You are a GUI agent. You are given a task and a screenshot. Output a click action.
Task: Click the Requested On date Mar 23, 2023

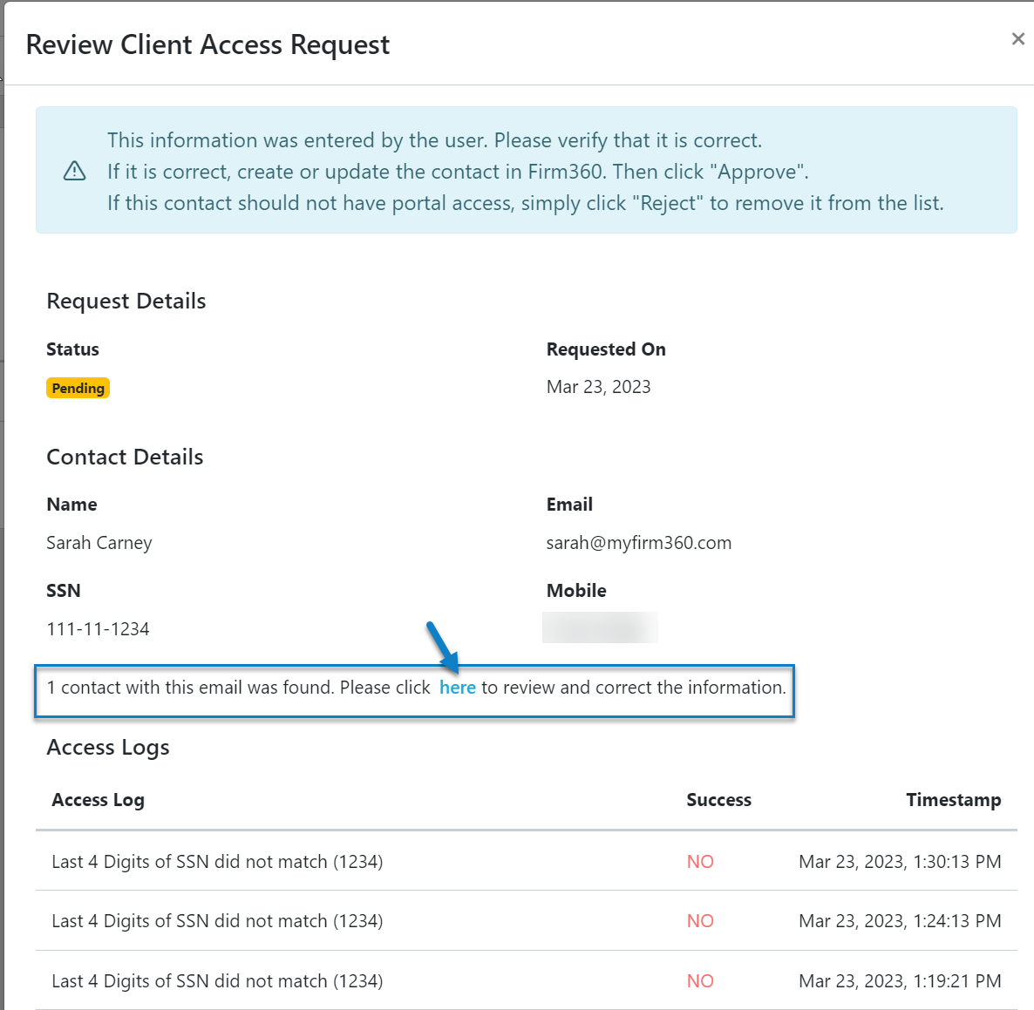[x=599, y=386]
